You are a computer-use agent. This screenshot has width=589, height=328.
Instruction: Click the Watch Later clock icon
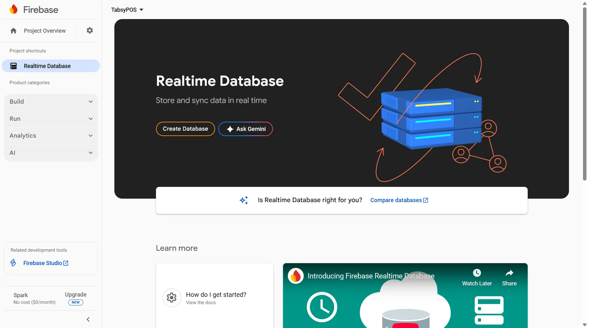coord(477,273)
